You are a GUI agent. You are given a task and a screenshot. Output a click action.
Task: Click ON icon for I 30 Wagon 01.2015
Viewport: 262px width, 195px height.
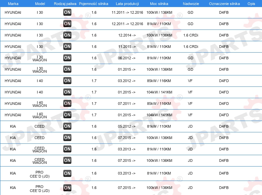(67, 69)
